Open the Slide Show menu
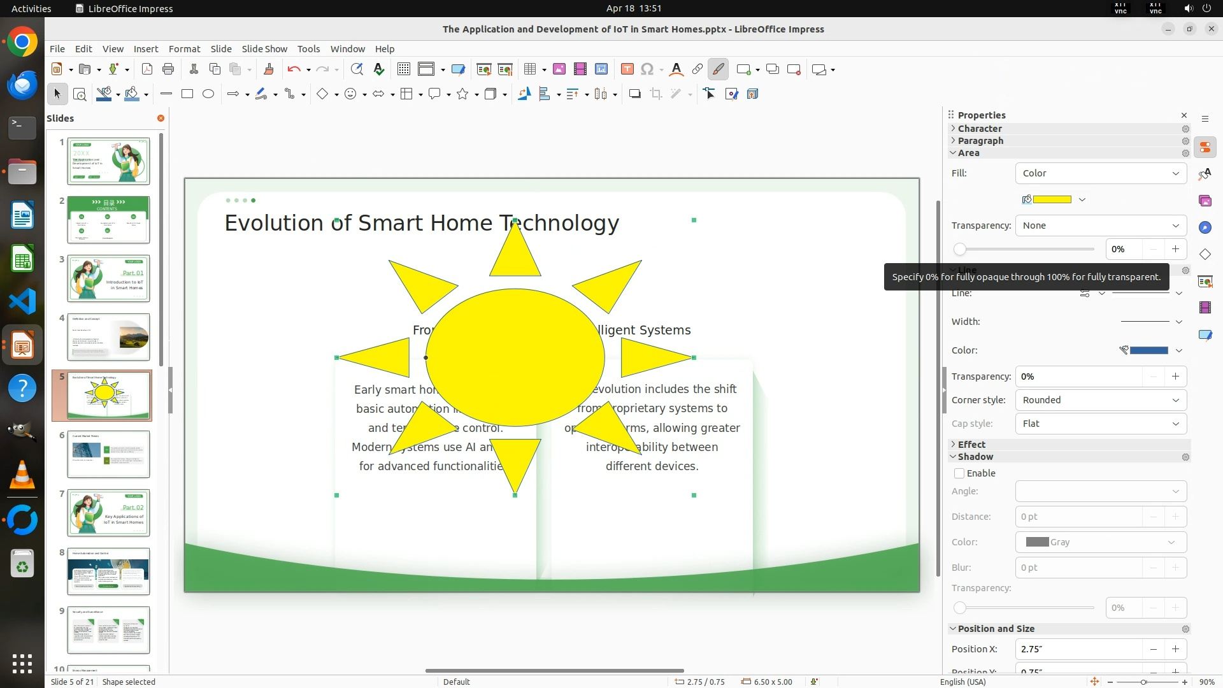This screenshot has width=1223, height=688. [x=264, y=49]
